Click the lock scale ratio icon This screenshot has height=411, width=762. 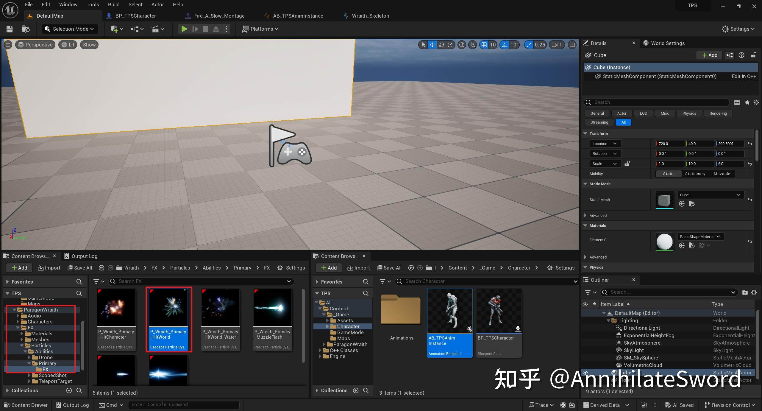point(627,164)
